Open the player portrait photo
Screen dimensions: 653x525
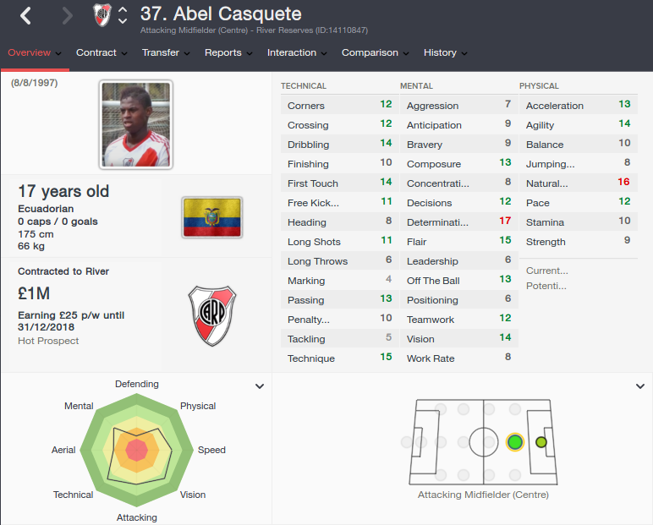(x=136, y=124)
